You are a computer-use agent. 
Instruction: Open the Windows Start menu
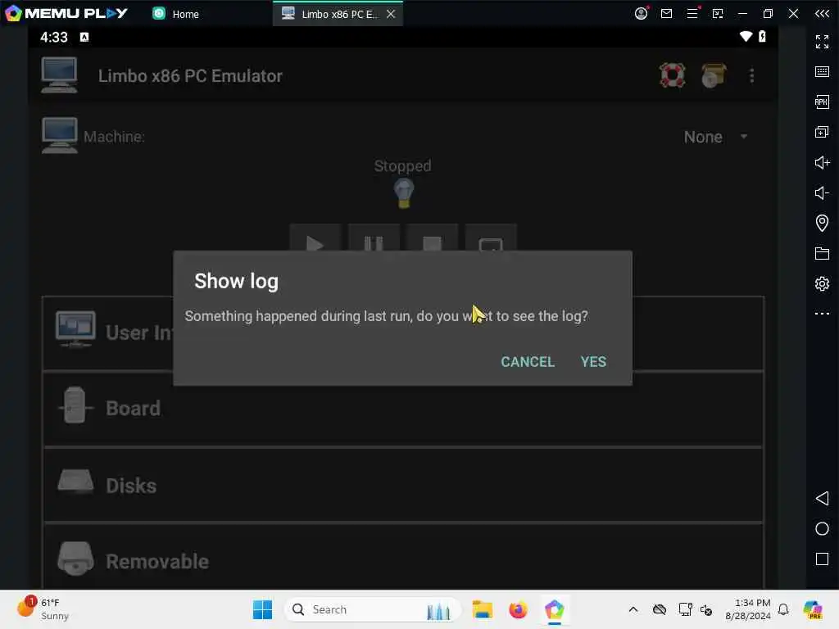pyautogui.click(x=262, y=609)
